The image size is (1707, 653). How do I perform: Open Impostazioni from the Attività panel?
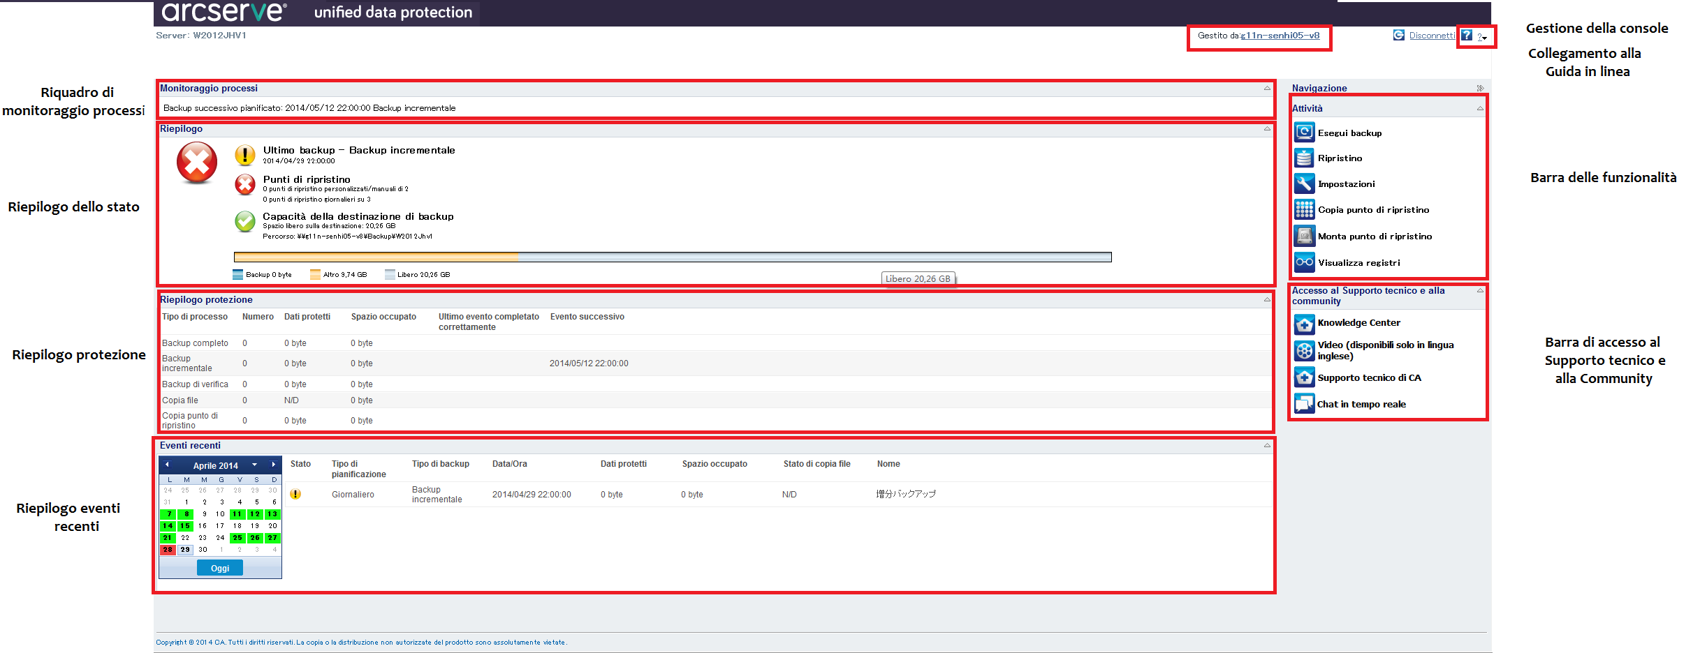(x=1304, y=183)
